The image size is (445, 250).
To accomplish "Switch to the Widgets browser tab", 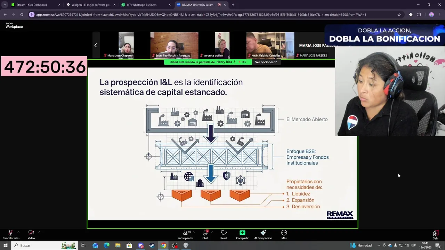I will 90,5.
